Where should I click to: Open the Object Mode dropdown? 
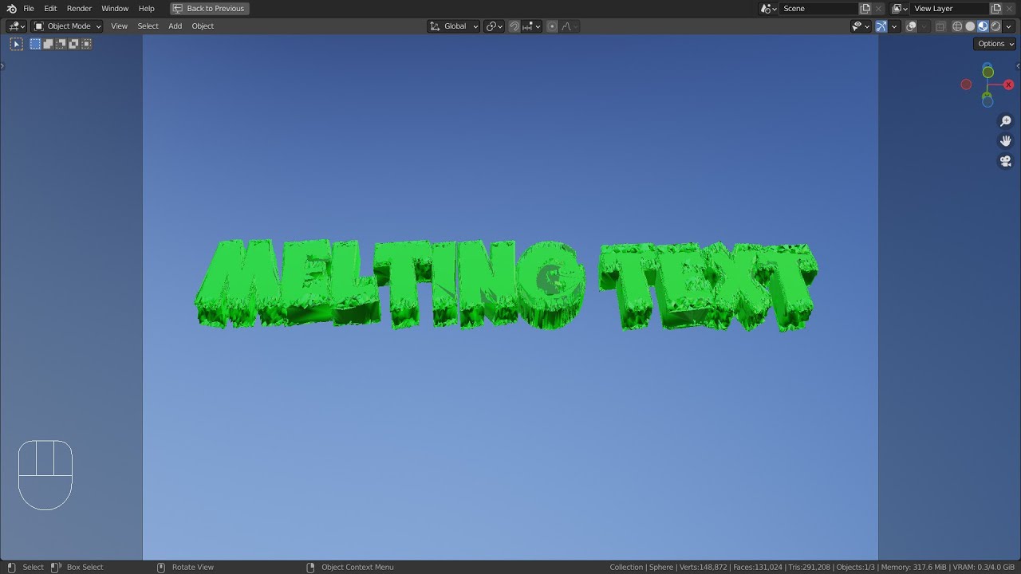(67, 26)
